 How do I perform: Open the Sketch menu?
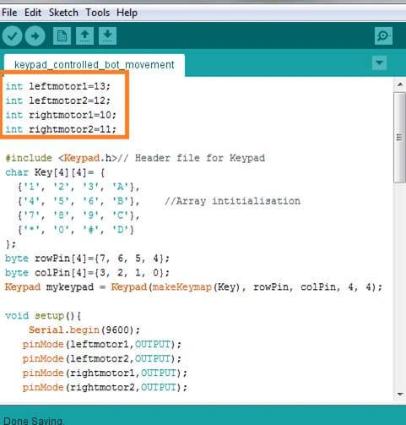[x=63, y=13]
